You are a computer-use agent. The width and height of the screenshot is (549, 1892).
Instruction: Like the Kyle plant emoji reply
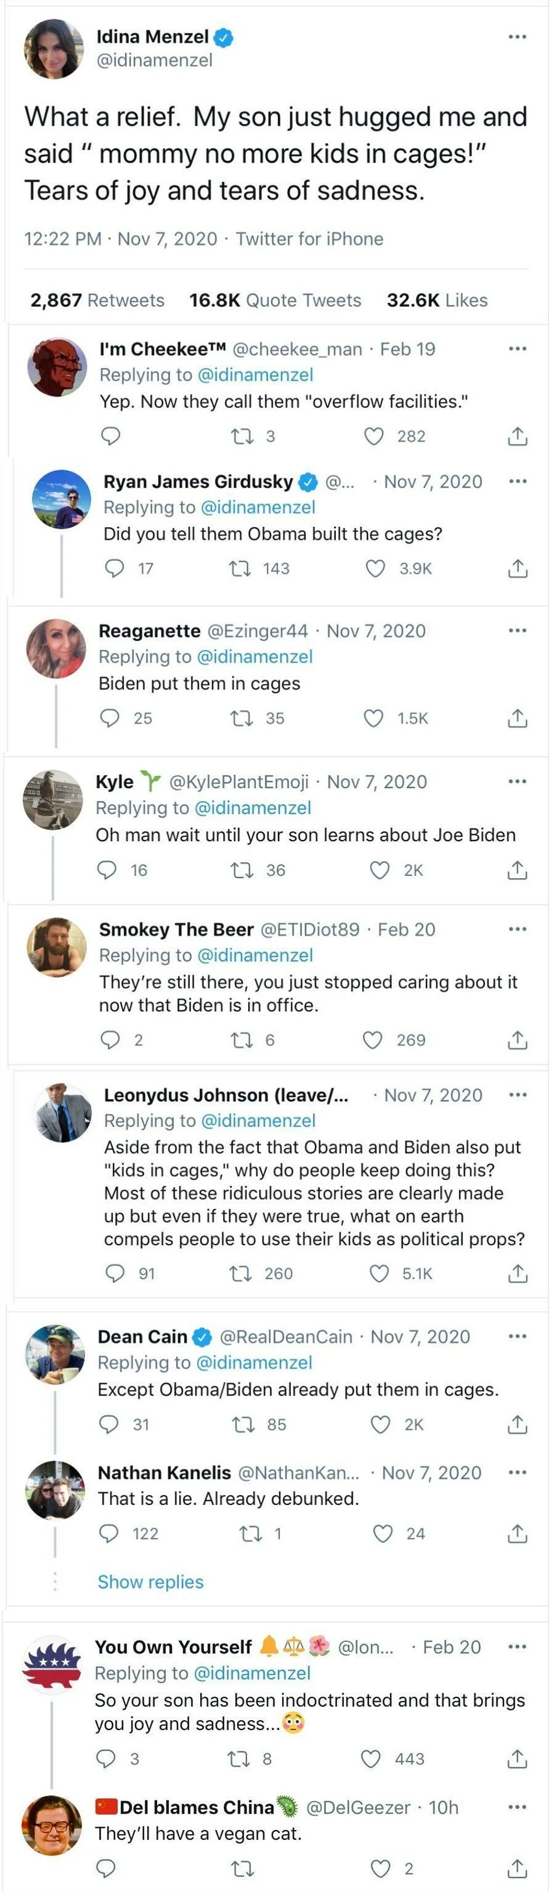click(380, 871)
